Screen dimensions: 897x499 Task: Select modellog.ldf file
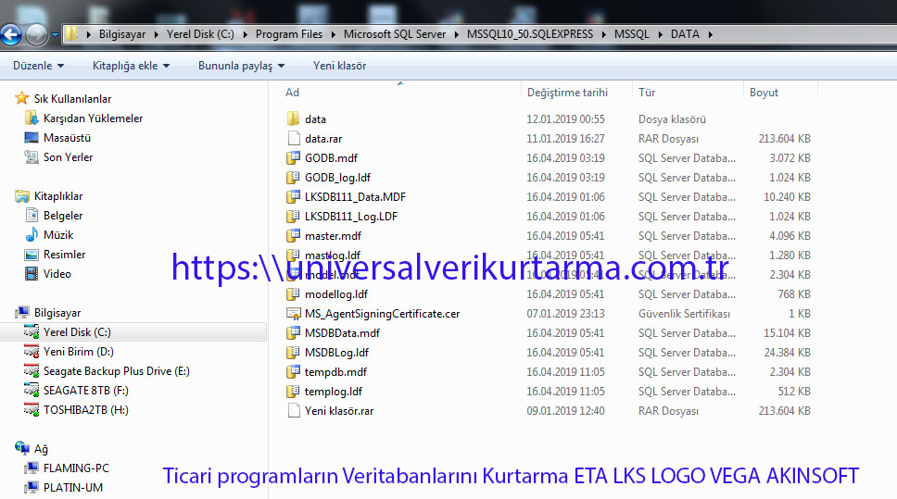[x=336, y=294]
